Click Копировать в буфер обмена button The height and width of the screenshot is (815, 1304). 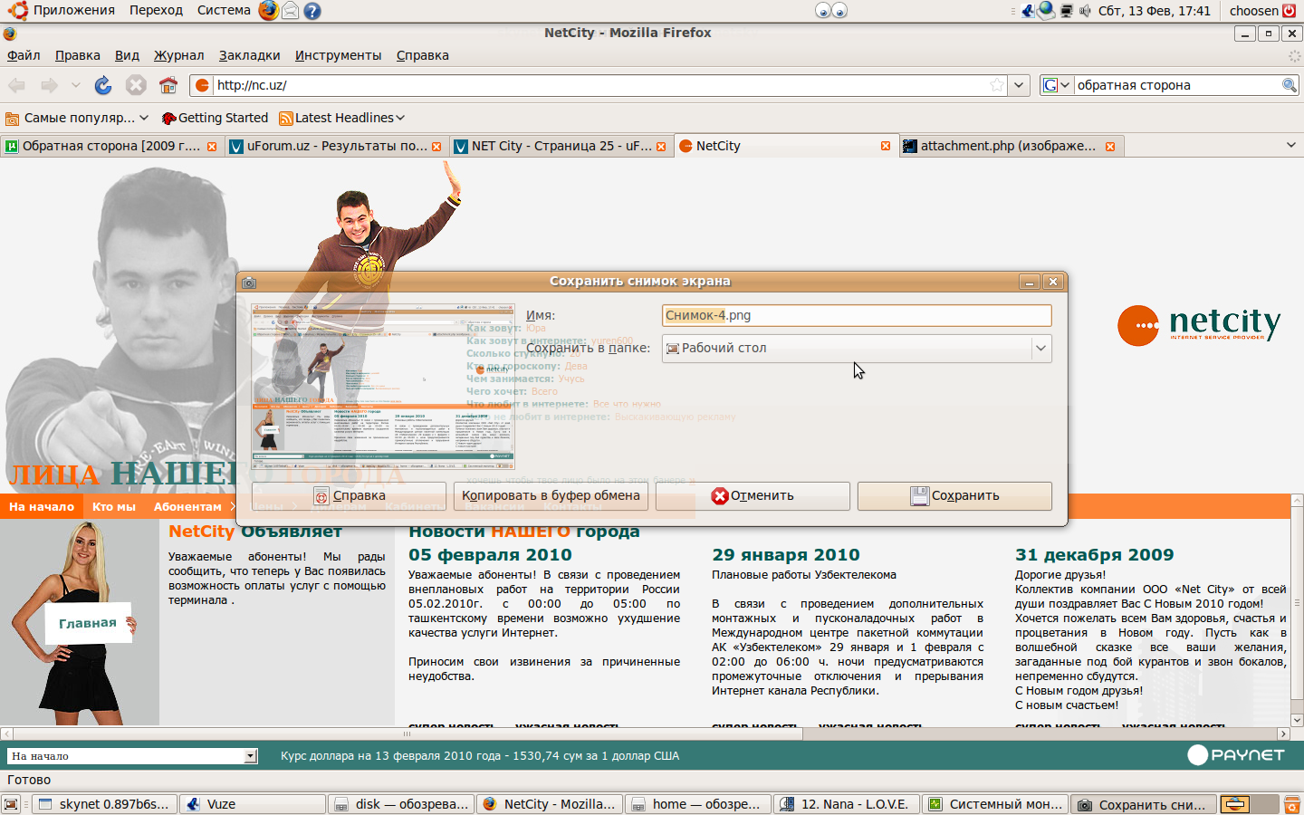tap(551, 495)
